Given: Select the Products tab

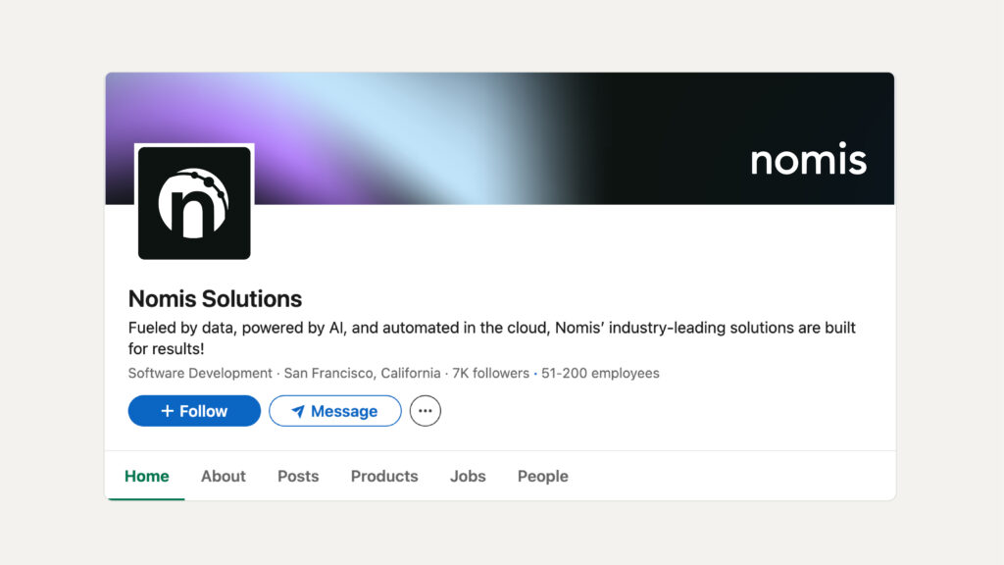Looking at the screenshot, I should (384, 476).
